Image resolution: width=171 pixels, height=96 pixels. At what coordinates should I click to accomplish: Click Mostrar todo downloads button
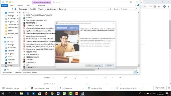pos(160,88)
